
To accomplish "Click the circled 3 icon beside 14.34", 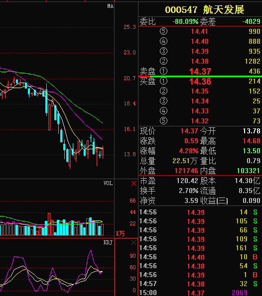I will [x=163, y=101].
